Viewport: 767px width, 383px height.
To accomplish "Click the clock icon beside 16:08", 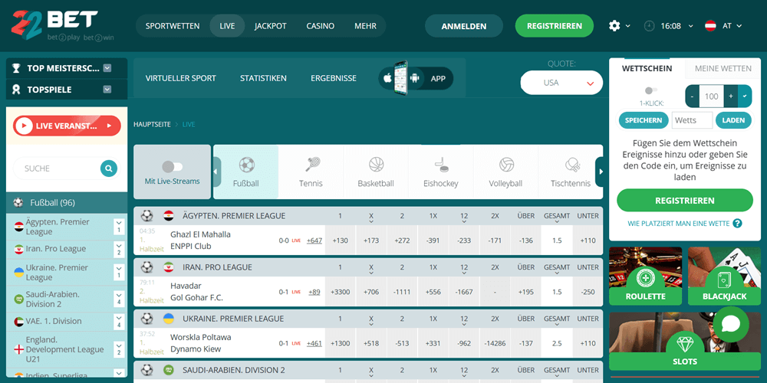I will point(649,26).
